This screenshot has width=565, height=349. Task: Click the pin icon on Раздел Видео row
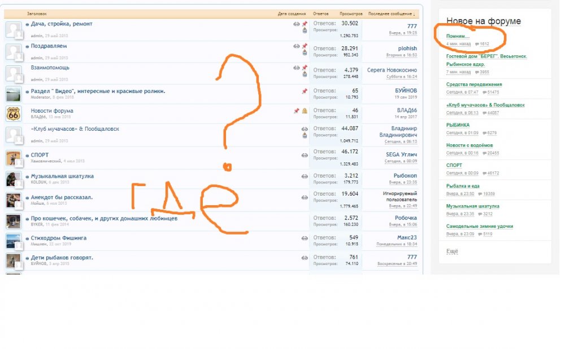coord(305,91)
